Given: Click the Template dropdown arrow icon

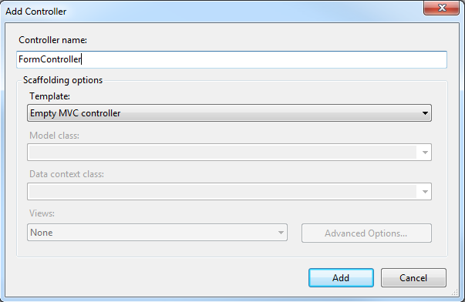Looking at the screenshot, I should 425,113.
